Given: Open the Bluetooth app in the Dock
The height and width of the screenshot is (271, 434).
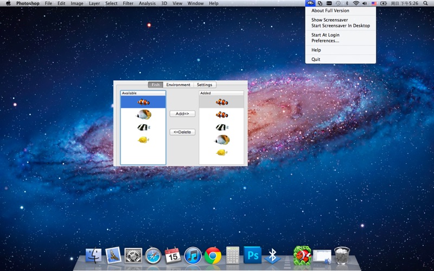Looking at the screenshot, I should click(x=272, y=255).
